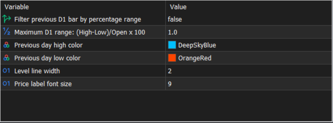This screenshot has height=123, width=333.
Task: Toggle the false value for Filter previous D1 bar
Action: [x=249, y=19]
